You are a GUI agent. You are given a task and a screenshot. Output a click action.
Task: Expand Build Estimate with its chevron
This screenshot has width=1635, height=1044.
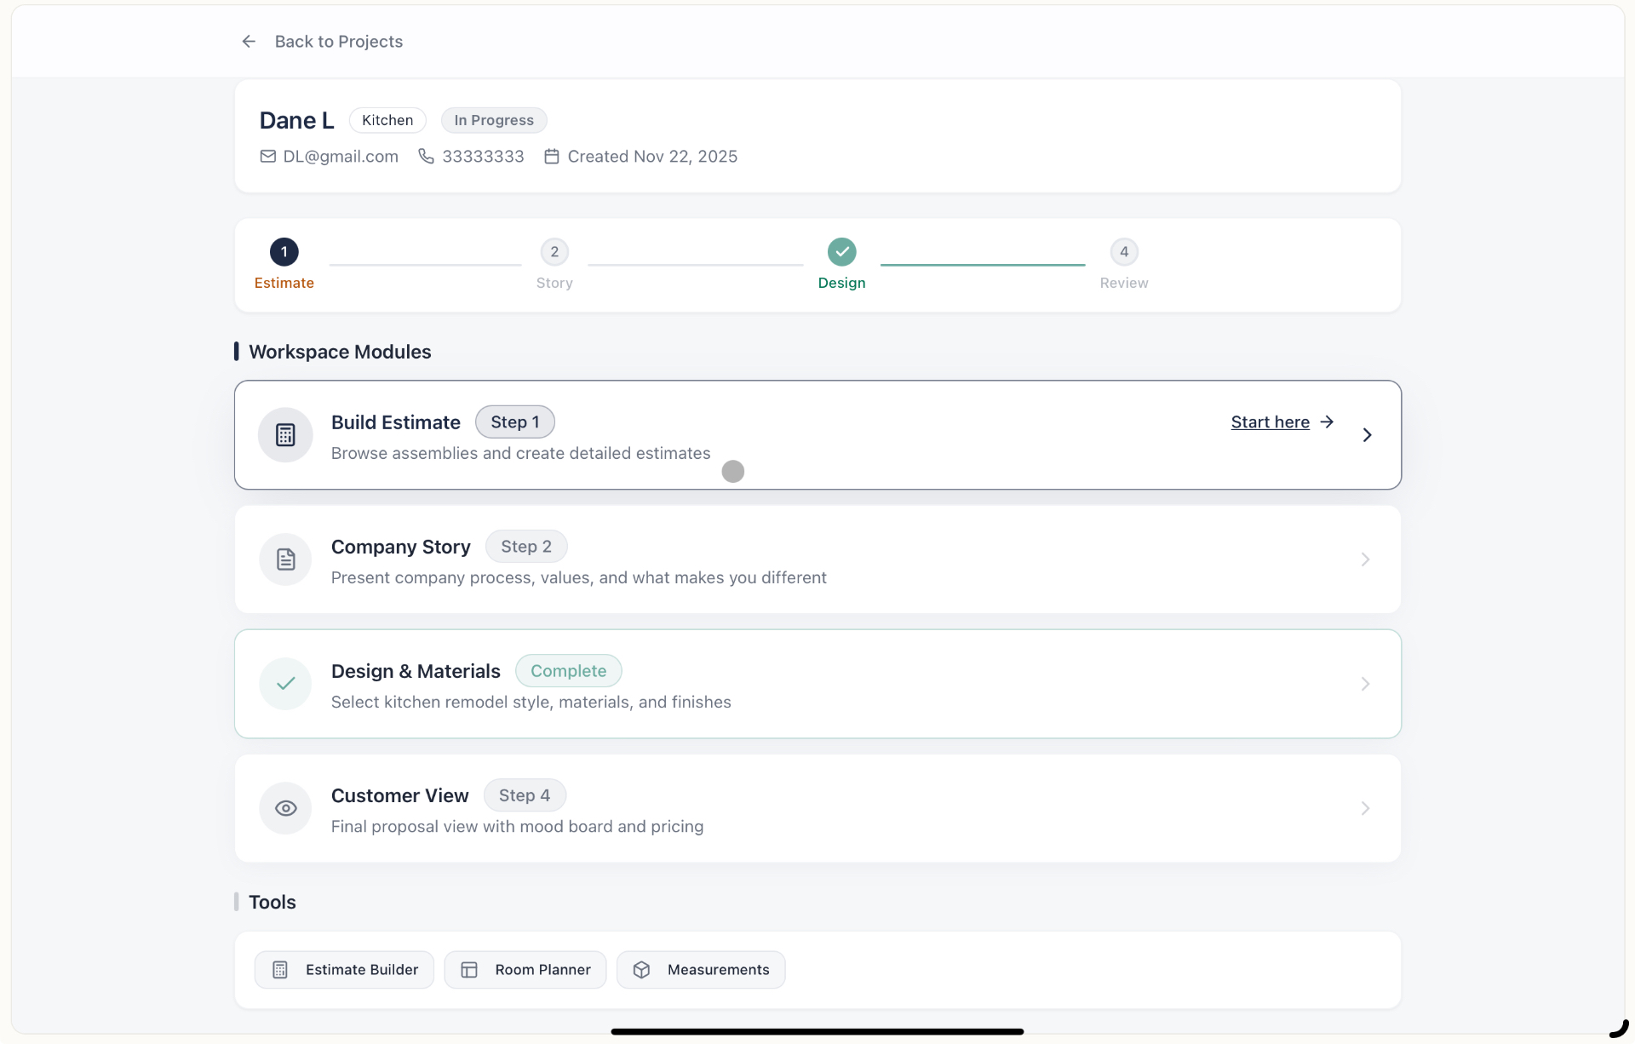(x=1367, y=435)
